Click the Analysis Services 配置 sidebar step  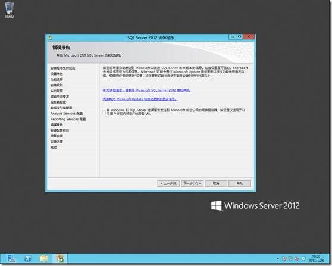pos(67,113)
